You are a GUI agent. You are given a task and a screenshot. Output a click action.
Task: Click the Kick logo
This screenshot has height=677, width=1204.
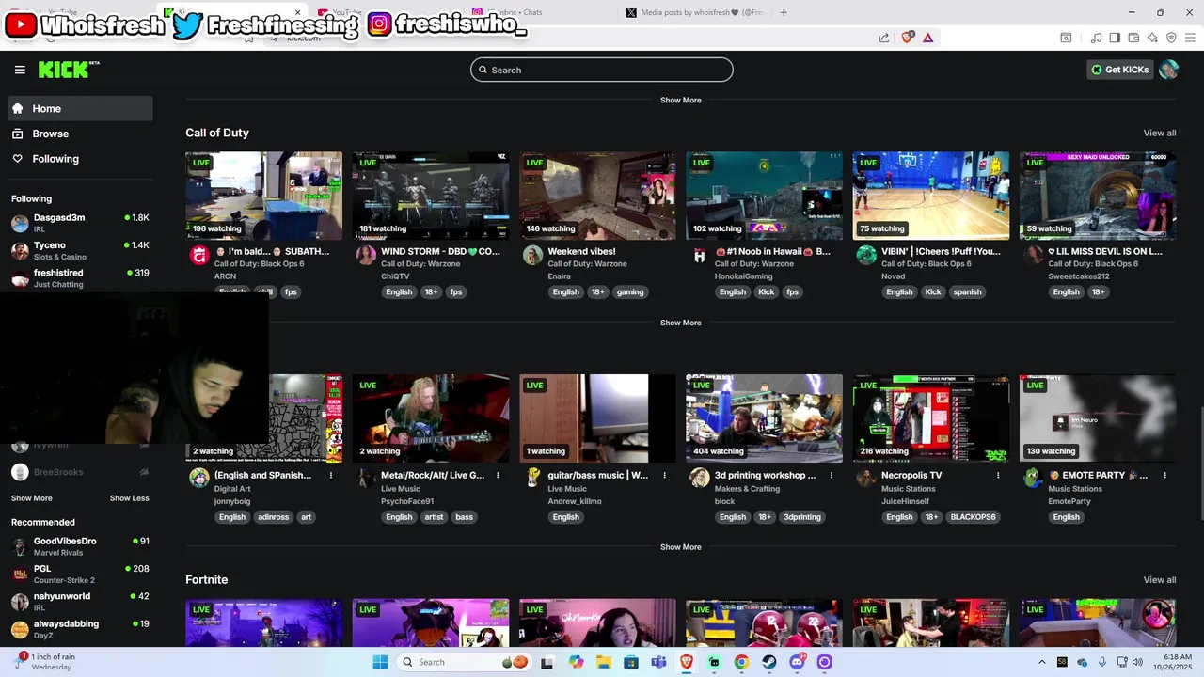coord(68,70)
